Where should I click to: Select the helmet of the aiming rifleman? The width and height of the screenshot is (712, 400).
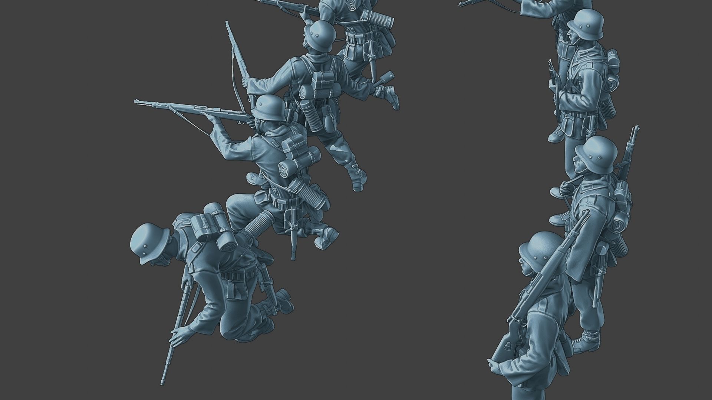[x=268, y=107]
